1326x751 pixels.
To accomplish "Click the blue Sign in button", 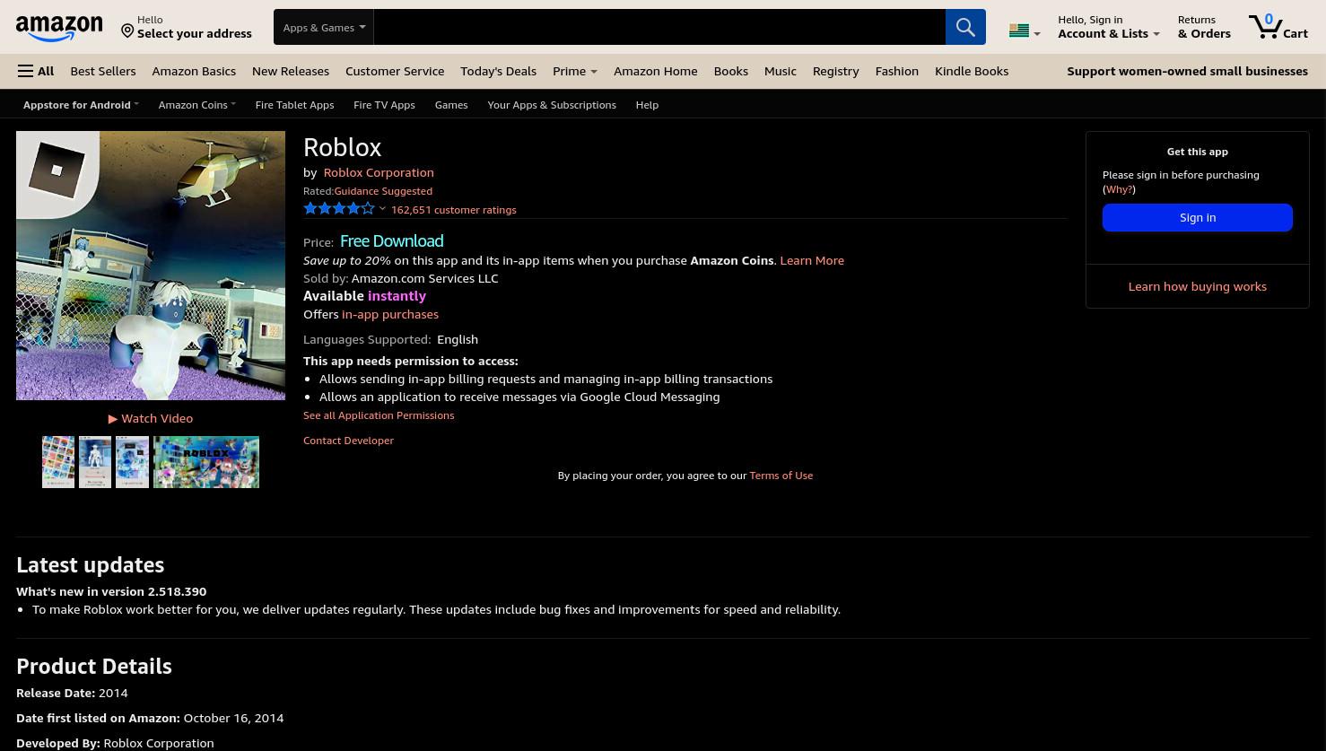I will coord(1198,217).
